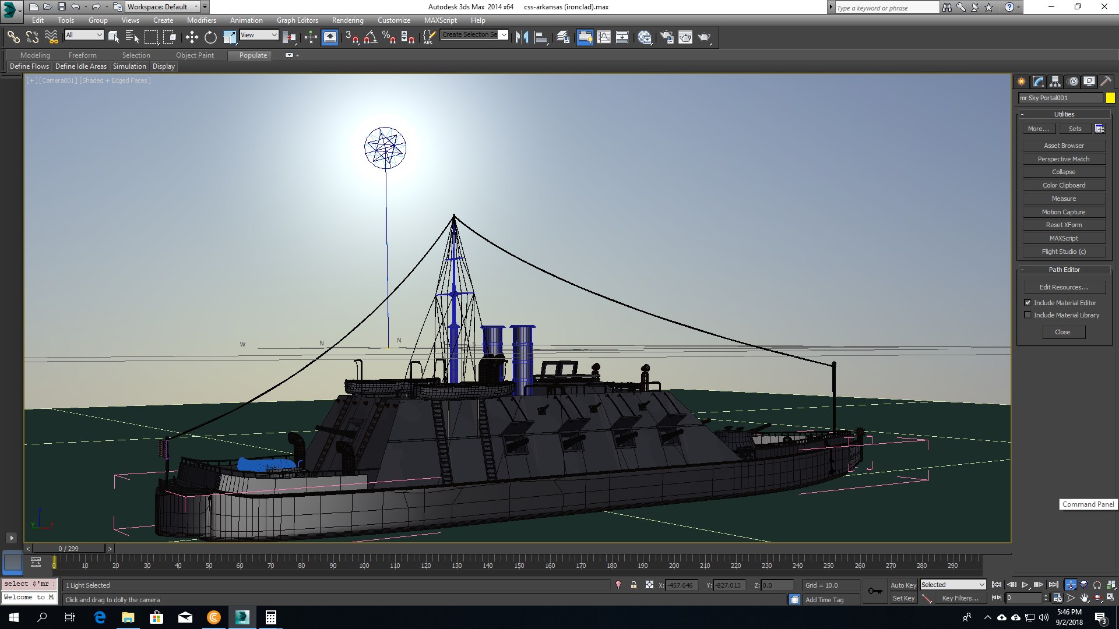
Task: Open the selection filter All dropdown
Action: (x=84, y=35)
